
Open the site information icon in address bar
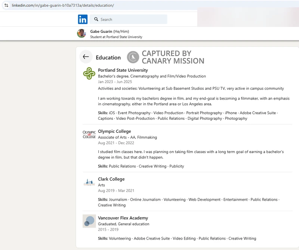click(x=6, y=5)
